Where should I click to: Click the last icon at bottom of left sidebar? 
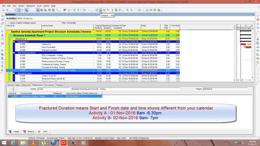click(x=2, y=70)
